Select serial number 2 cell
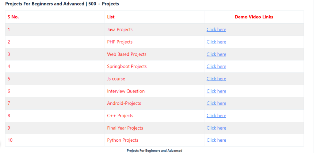The image size is (314, 153). [x=55, y=42]
